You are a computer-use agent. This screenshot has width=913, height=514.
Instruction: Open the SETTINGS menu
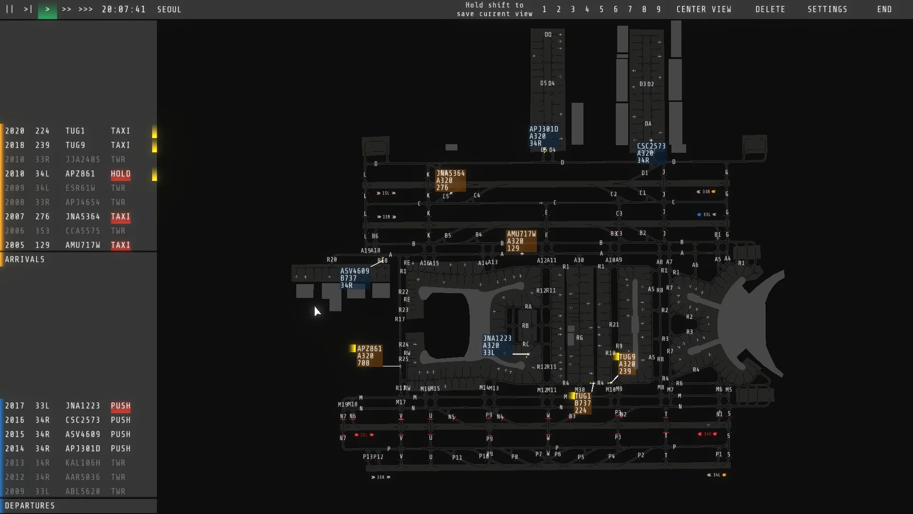(x=827, y=9)
